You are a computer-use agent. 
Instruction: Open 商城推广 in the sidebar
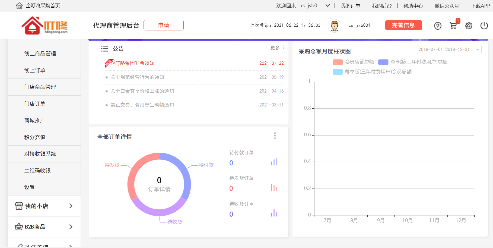(x=44, y=121)
